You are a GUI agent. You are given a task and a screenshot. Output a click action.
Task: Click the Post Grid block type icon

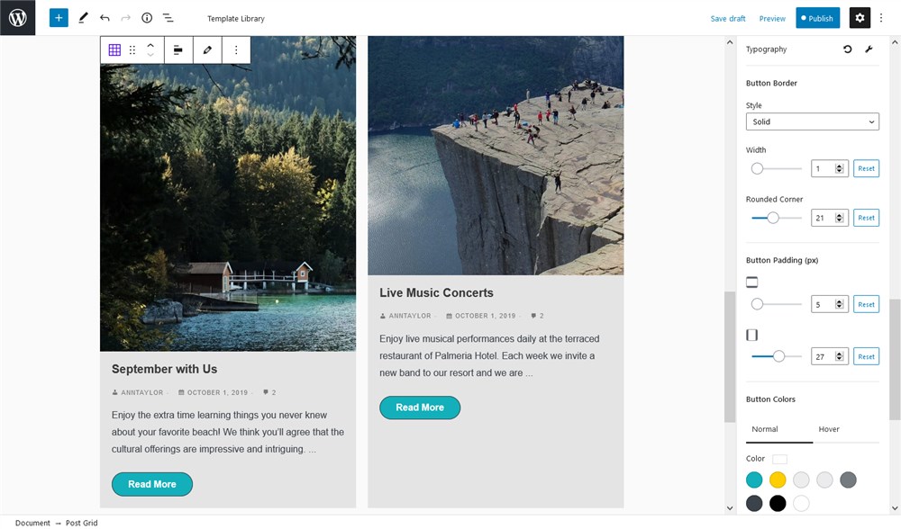coord(114,49)
